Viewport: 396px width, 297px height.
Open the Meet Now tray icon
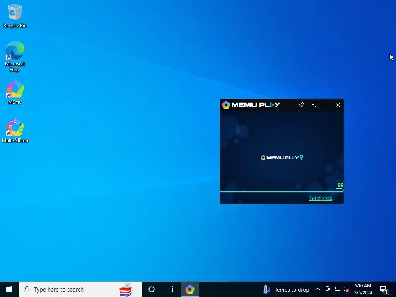[x=328, y=289]
